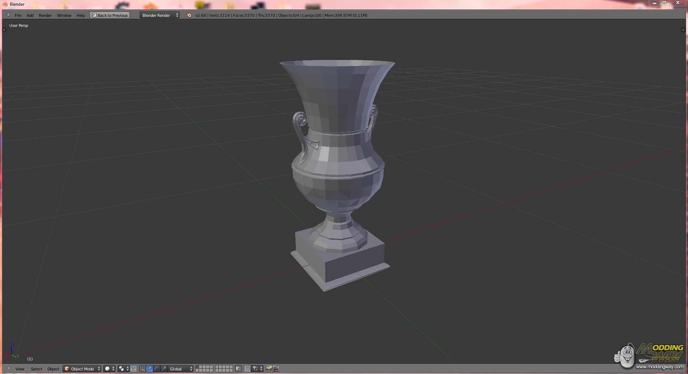Open the Object Mode dropdown
This screenshot has width=688, height=374.
(82, 369)
